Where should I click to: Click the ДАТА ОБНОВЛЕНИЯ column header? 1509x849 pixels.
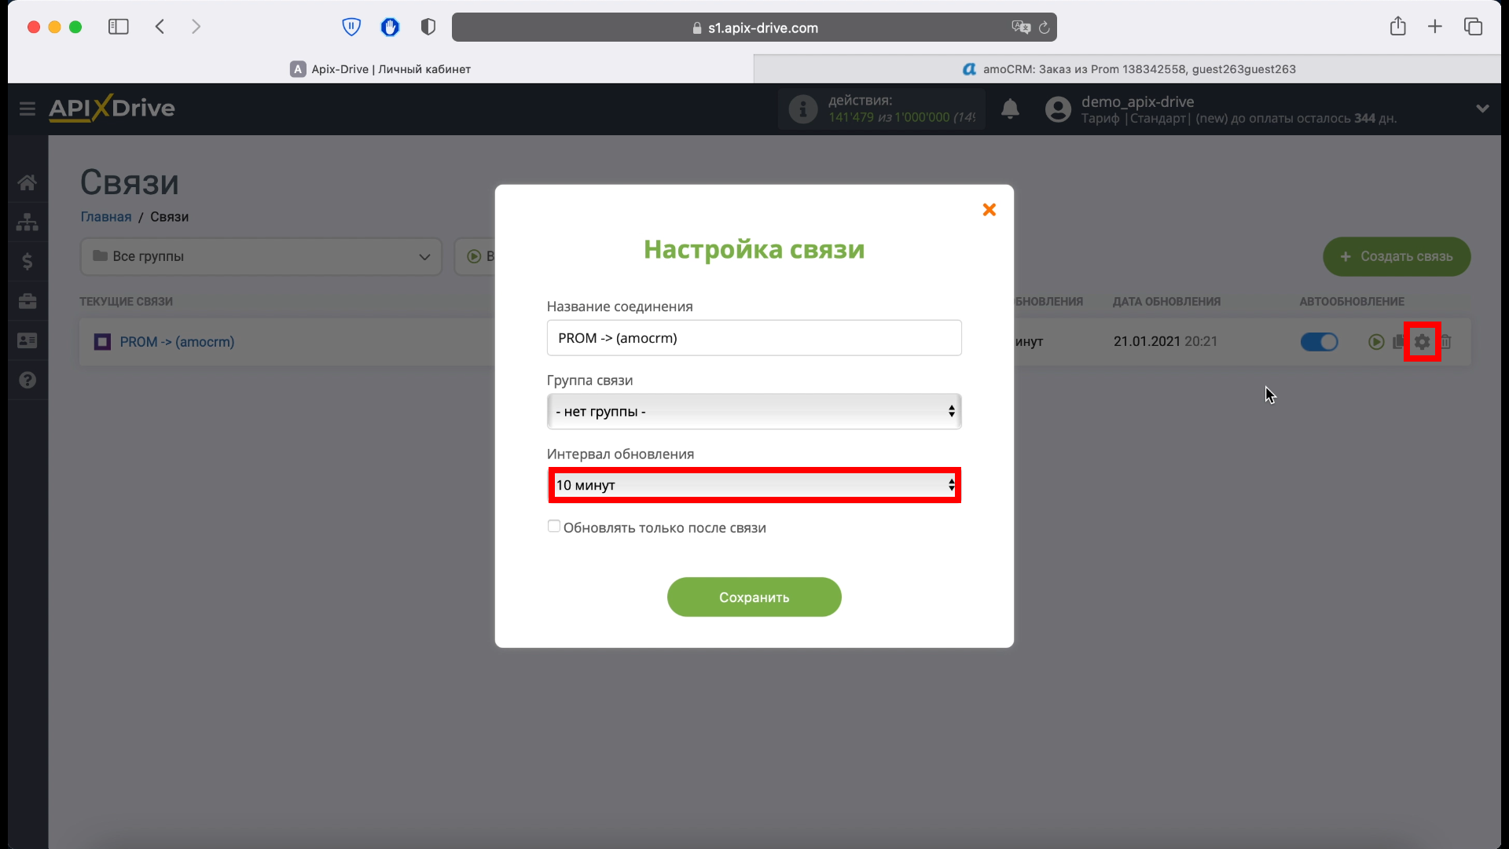[1166, 302]
